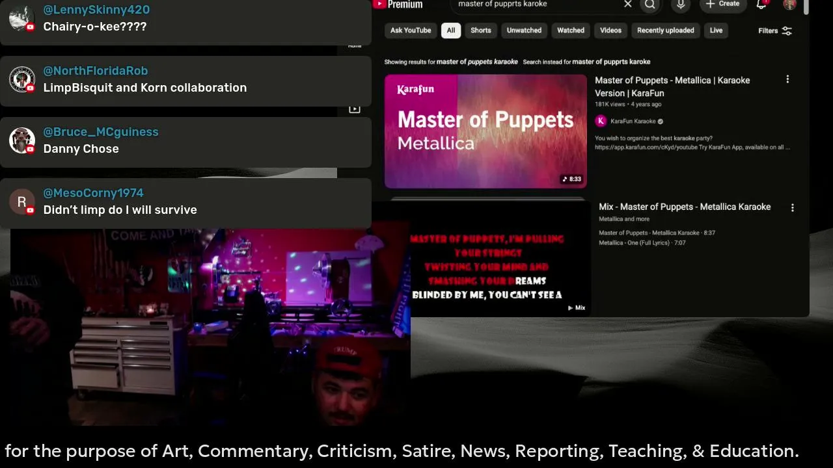Open the YouTube notifications bell
Viewport: 833px width, 468px height.
click(761, 5)
